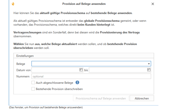Screen dimensions: 175x112
Task: Expand the Belege dropdown arrow
Action: [x=149, y=64]
